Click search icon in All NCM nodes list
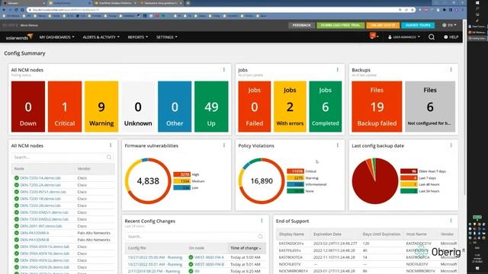This screenshot has height=274, width=488. [109, 158]
